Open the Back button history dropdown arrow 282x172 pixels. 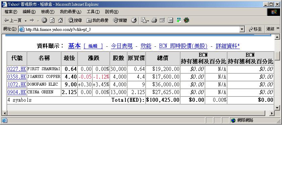coord(25,20)
